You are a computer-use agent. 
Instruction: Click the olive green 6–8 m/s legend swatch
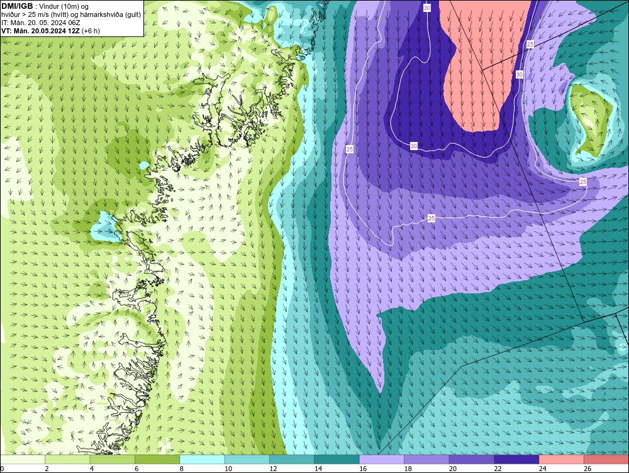tap(157, 459)
